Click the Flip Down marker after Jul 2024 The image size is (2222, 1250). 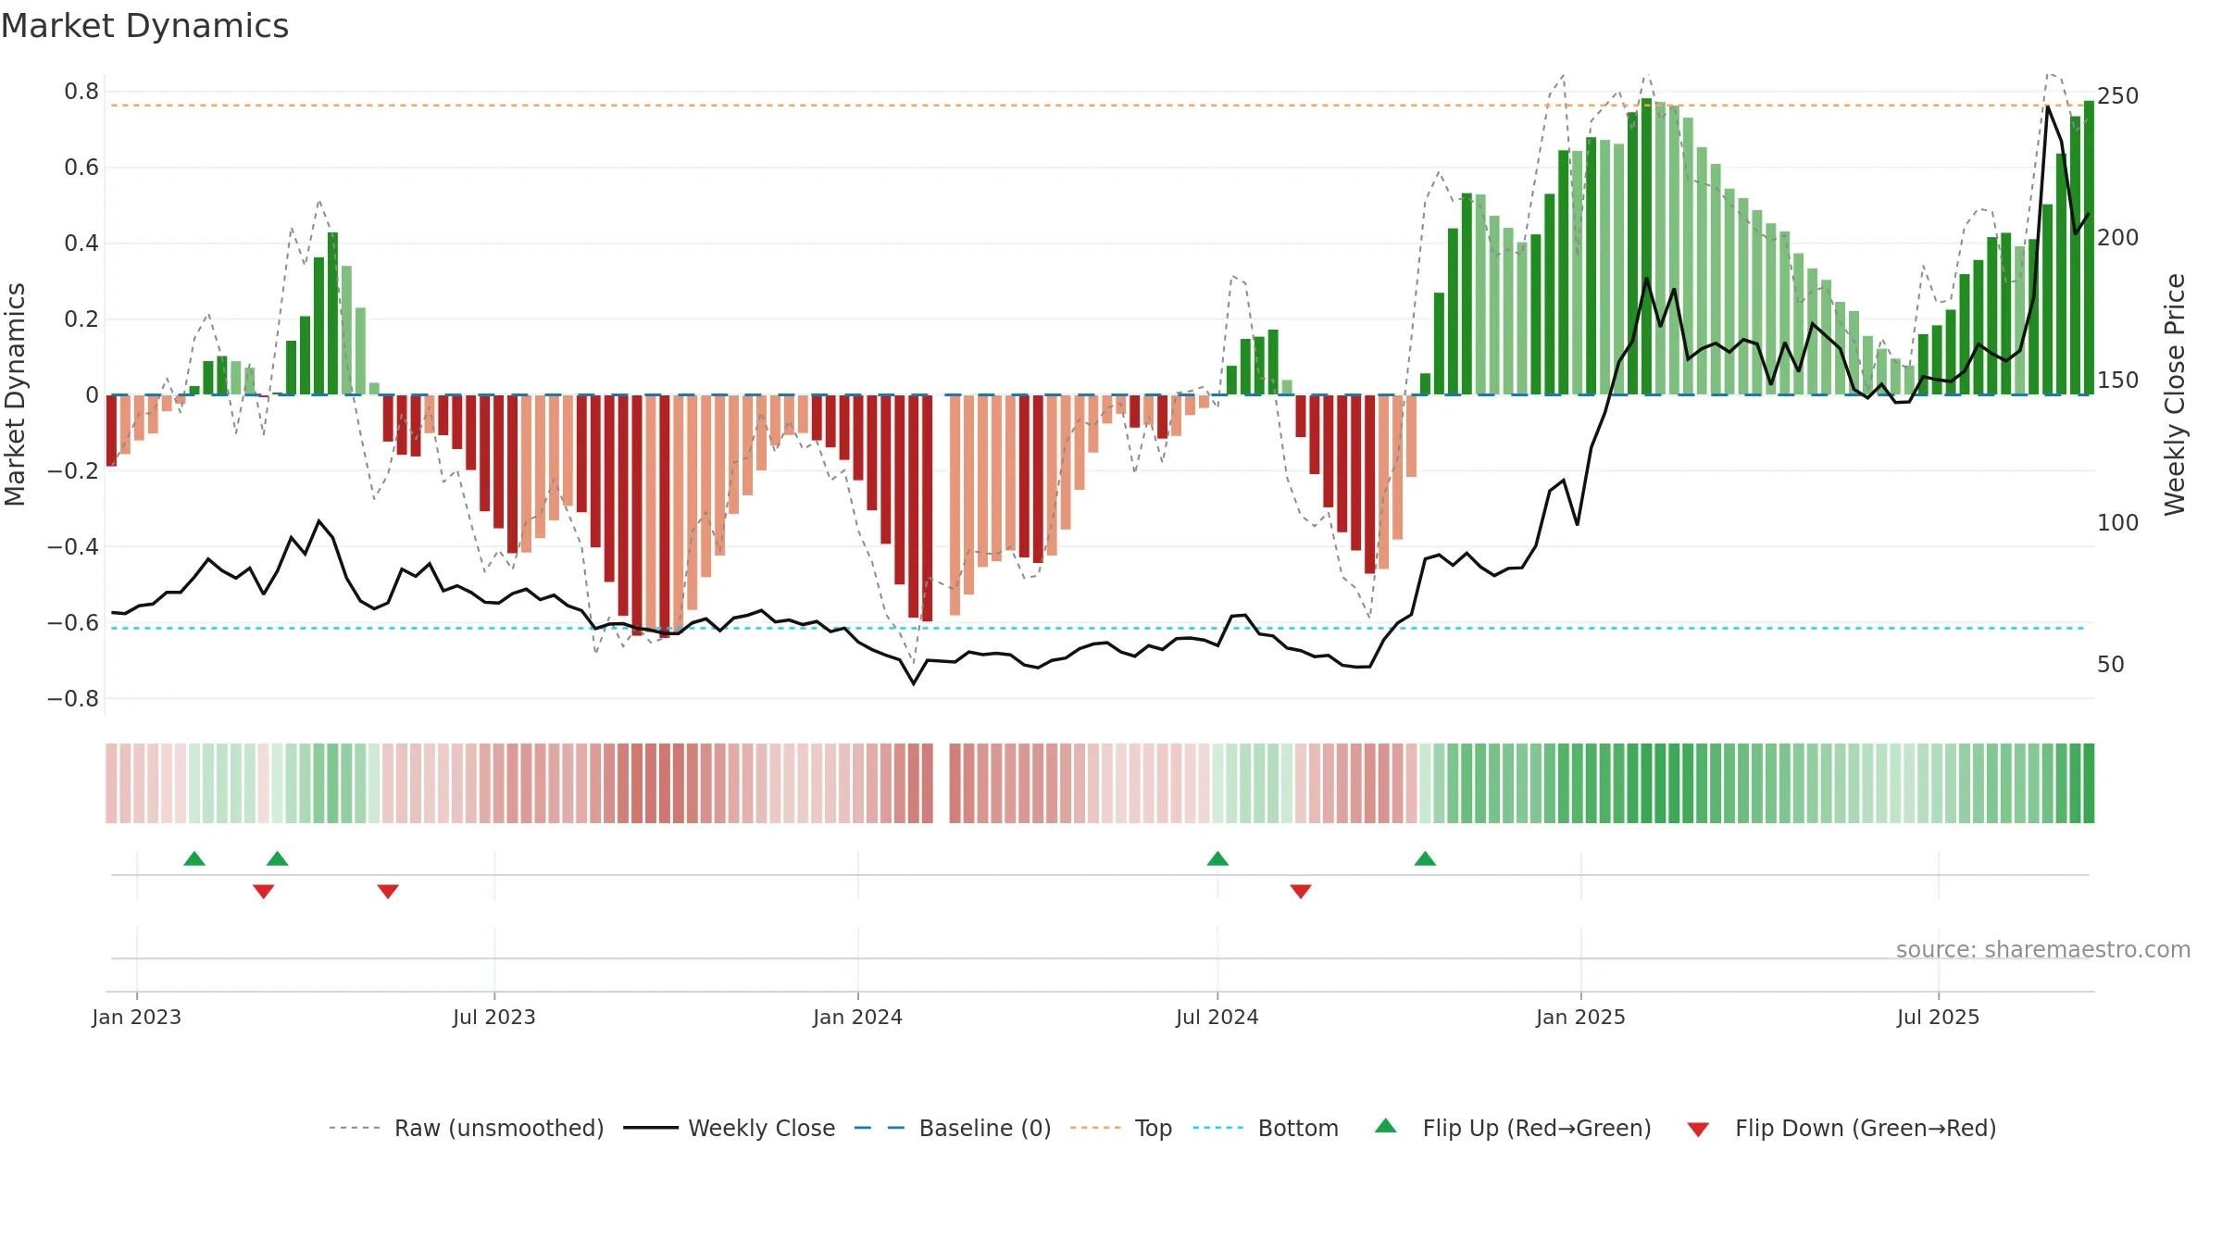(x=1301, y=892)
